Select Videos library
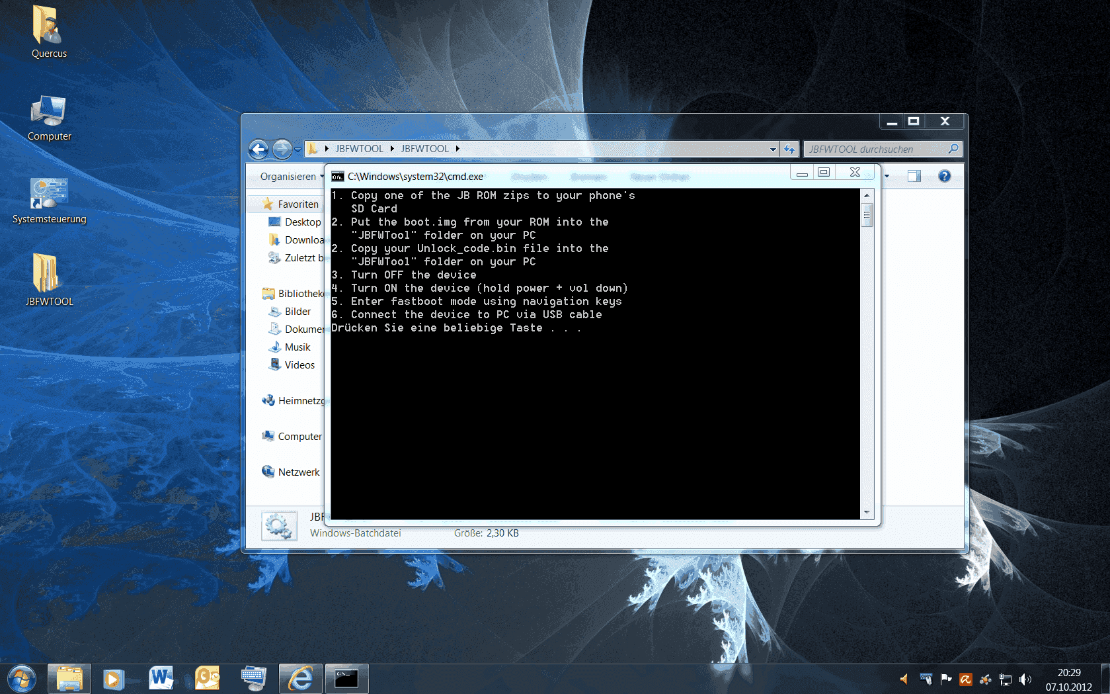 pyautogui.click(x=292, y=365)
